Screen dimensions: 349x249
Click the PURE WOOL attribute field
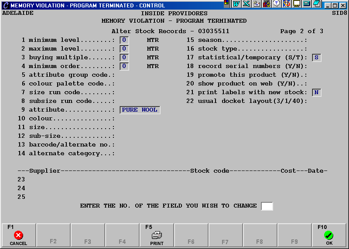coord(140,110)
